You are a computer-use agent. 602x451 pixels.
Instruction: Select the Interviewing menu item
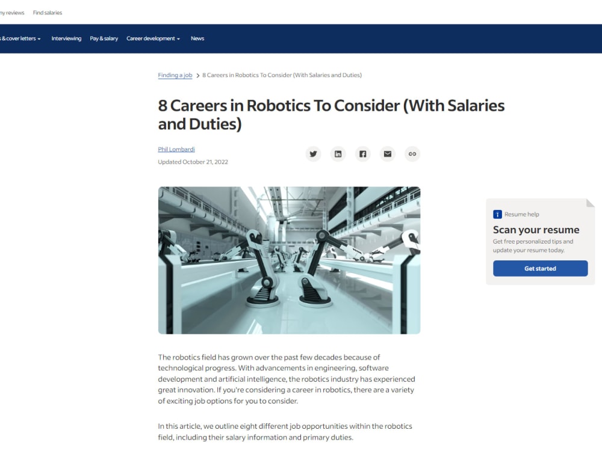click(66, 38)
